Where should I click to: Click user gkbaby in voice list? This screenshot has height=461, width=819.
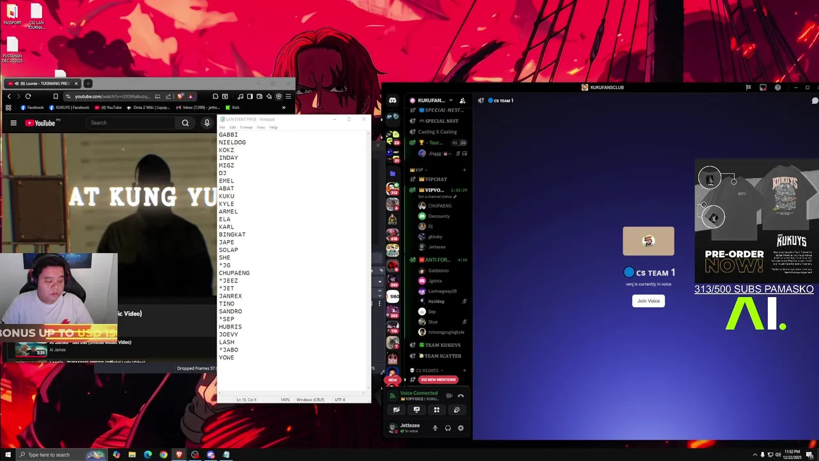(435, 237)
